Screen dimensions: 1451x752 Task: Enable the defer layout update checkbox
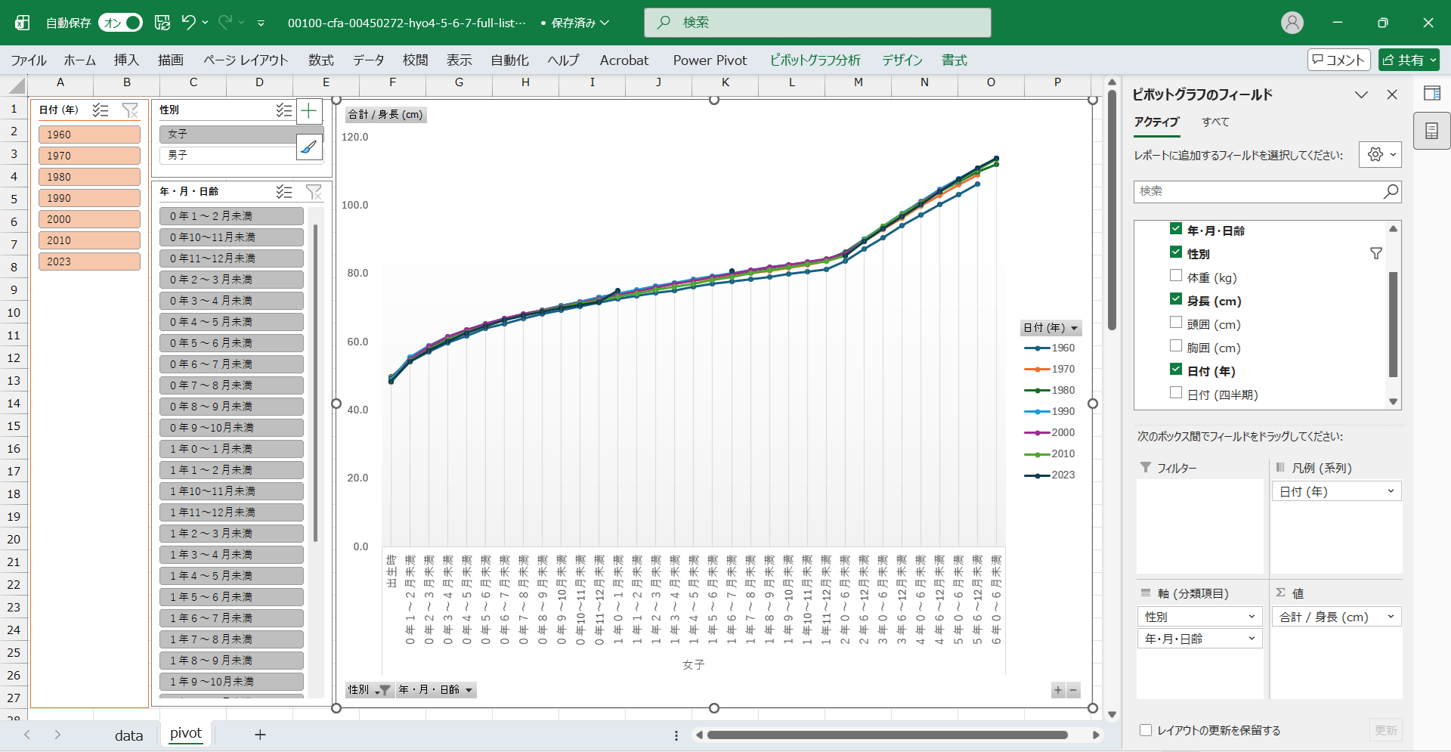pyautogui.click(x=1146, y=730)
